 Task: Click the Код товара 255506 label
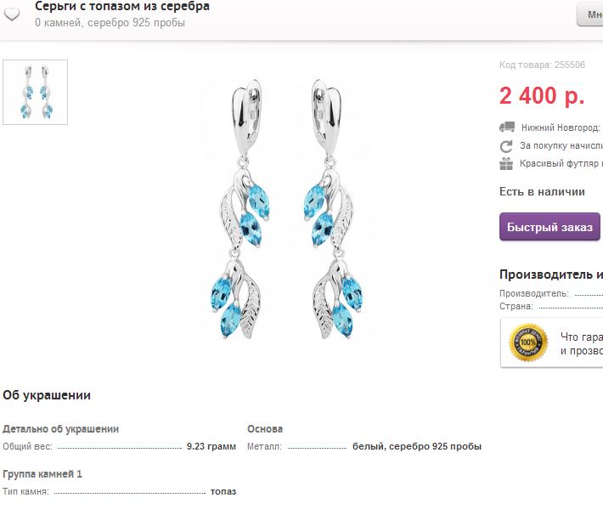point(542,65)
